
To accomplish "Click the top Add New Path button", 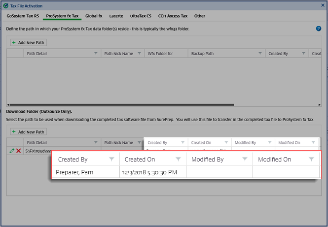I will tap(29, 43).
